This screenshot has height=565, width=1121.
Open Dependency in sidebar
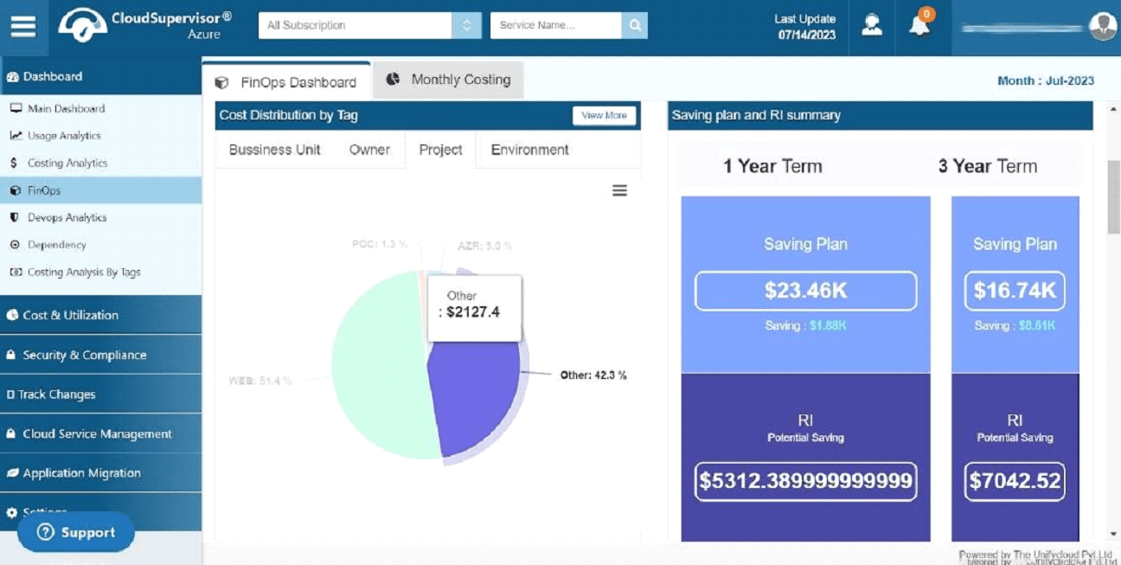[x=100, y=245]
